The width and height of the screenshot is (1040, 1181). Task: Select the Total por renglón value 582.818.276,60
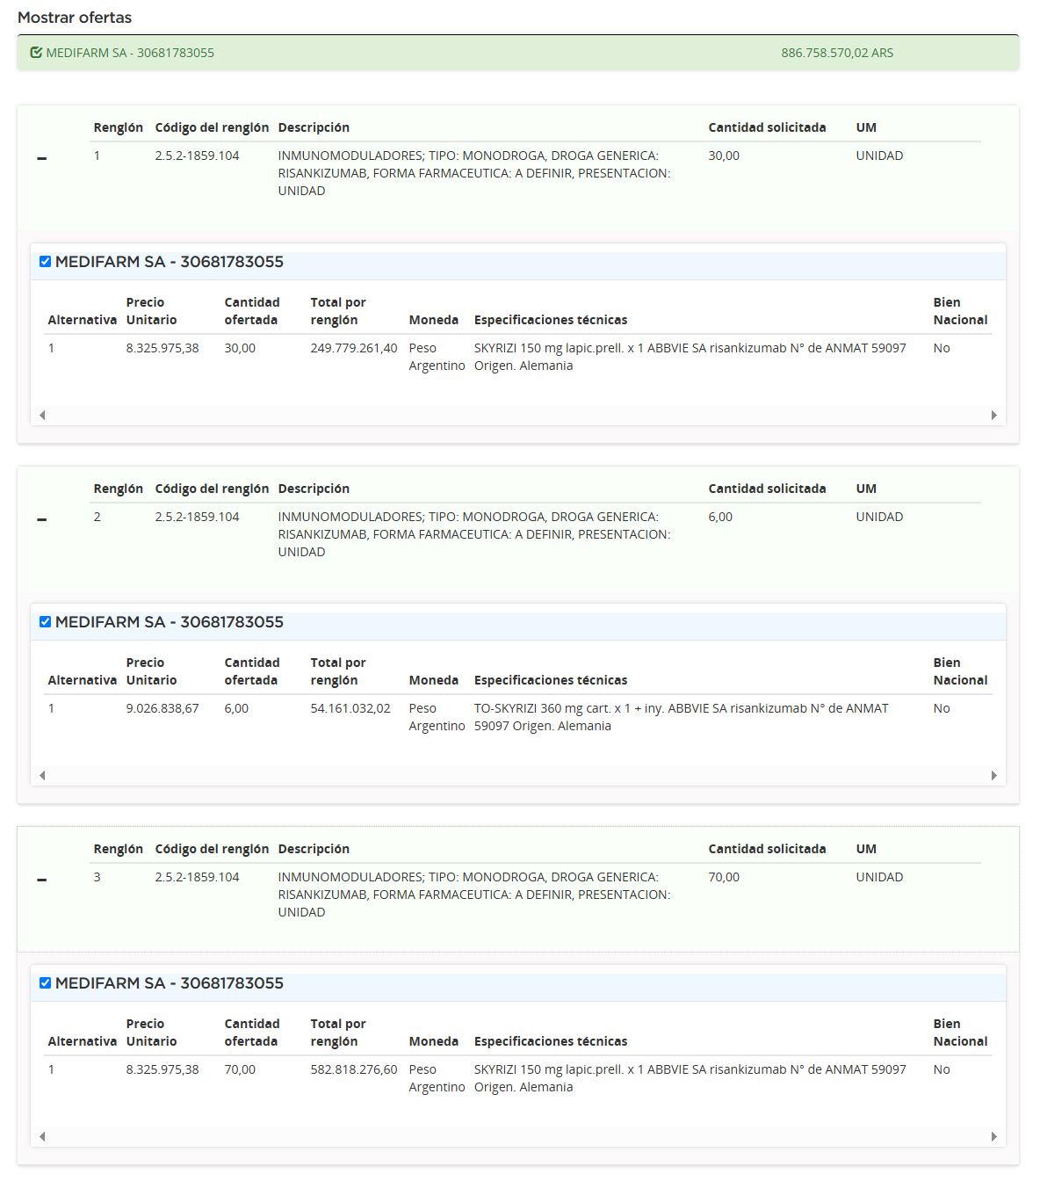[354, 1069]
